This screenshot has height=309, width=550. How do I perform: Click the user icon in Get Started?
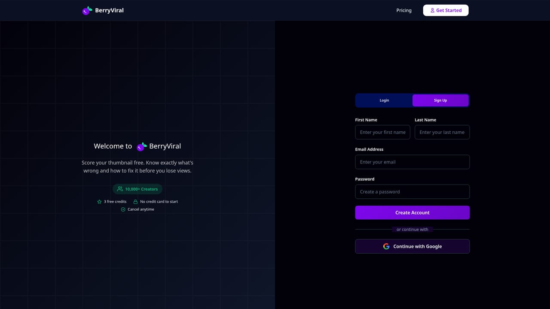432,10
